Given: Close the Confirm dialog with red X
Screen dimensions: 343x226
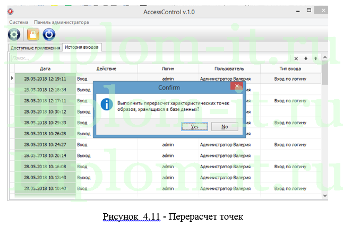Looking at the screenshot, I should coord(237,86).
